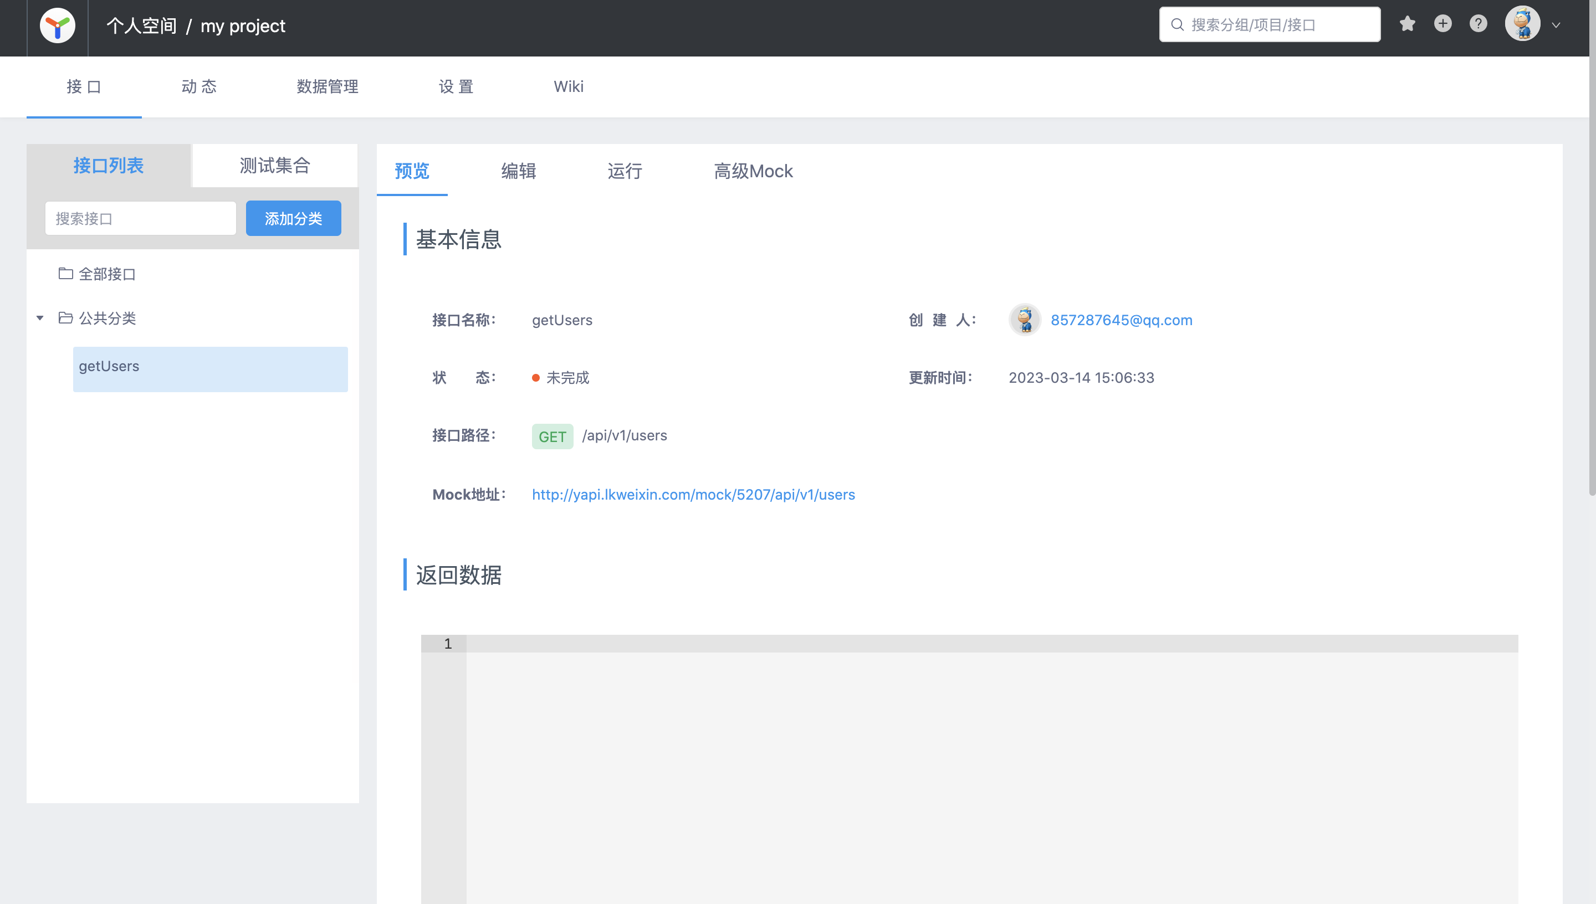Open the 数据管理 tab

(328, 87)
